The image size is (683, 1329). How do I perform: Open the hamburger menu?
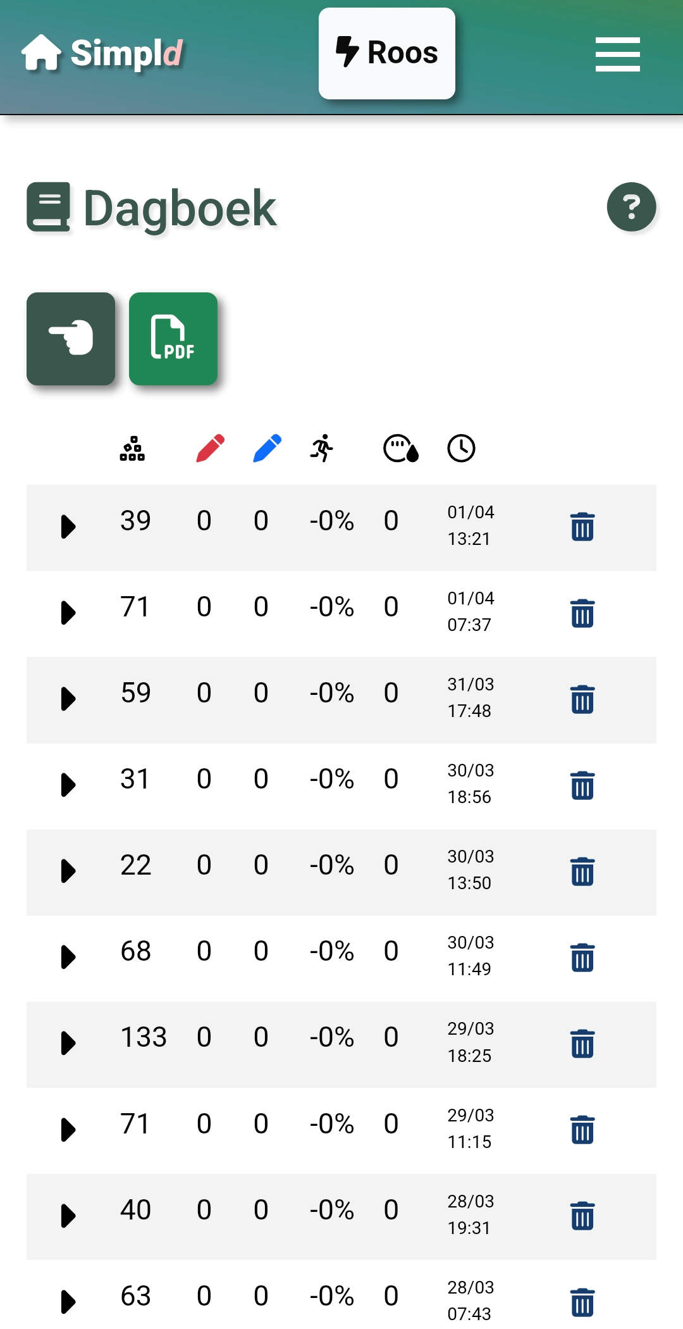617,54
